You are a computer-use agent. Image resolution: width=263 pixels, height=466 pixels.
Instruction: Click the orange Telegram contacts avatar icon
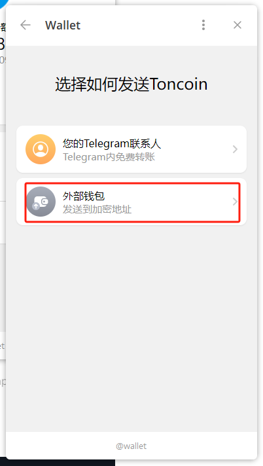[41, 149]
